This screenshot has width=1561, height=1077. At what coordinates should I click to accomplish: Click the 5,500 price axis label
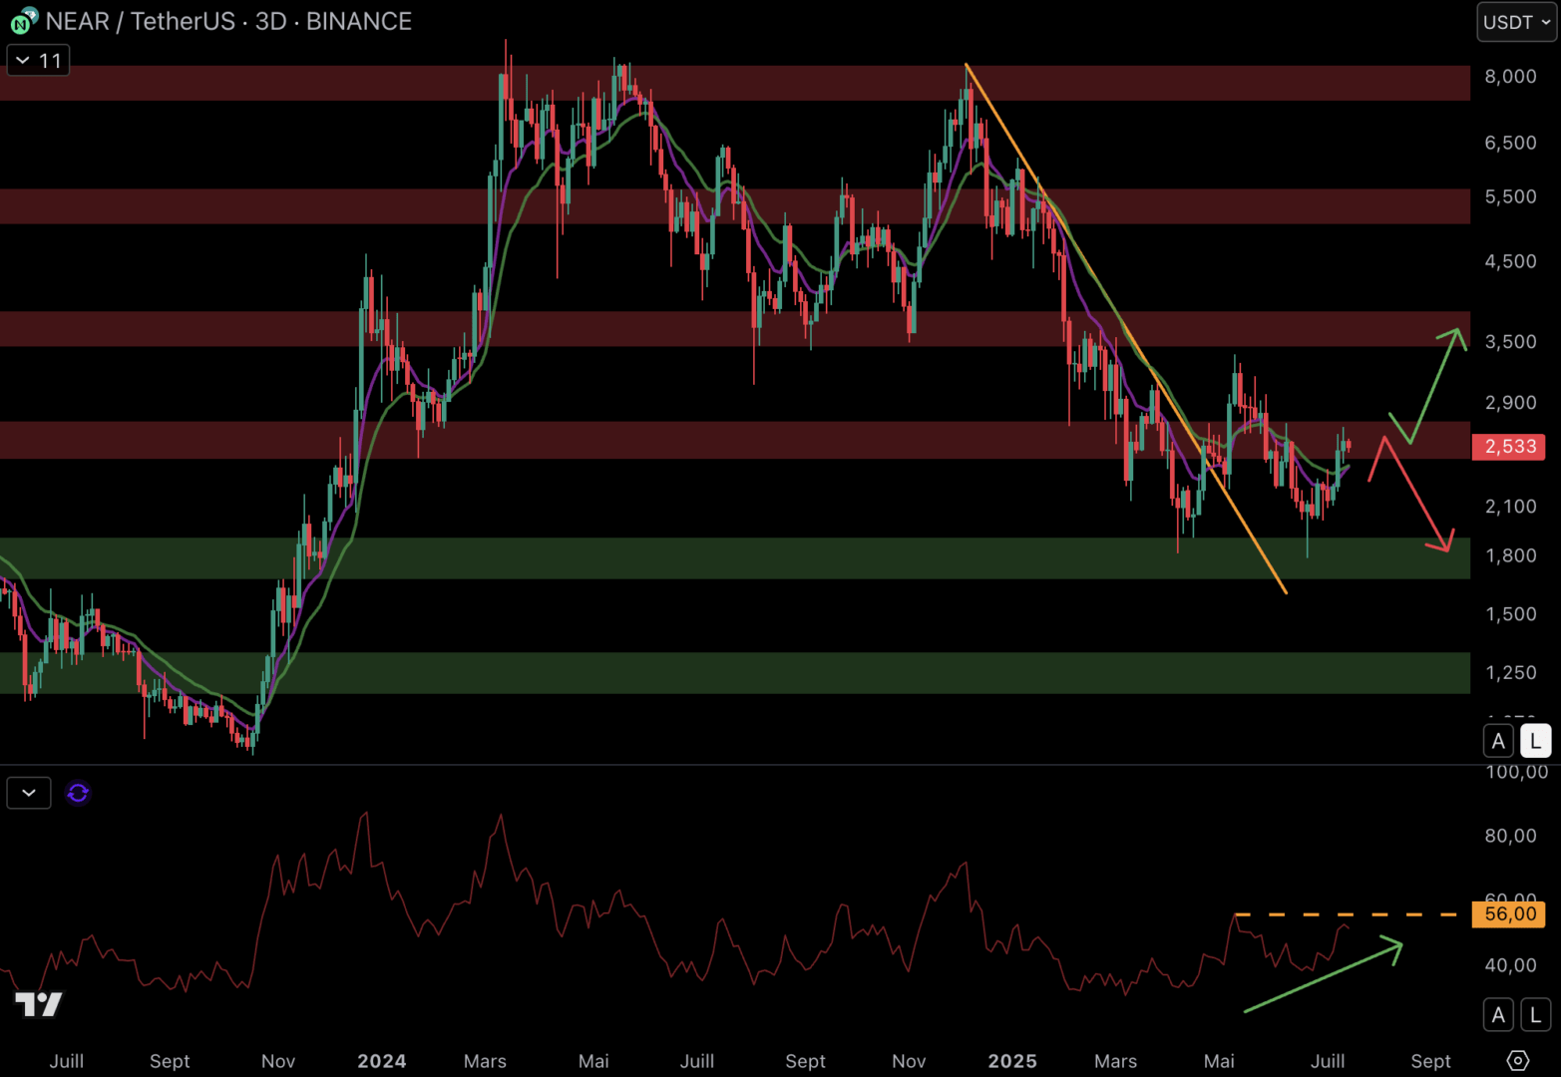1510,196
